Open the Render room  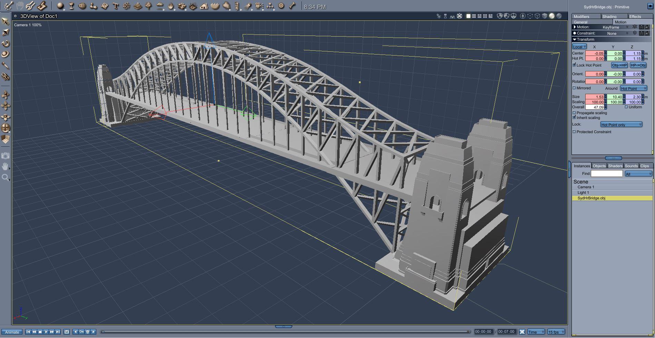[x=42, y=6]
